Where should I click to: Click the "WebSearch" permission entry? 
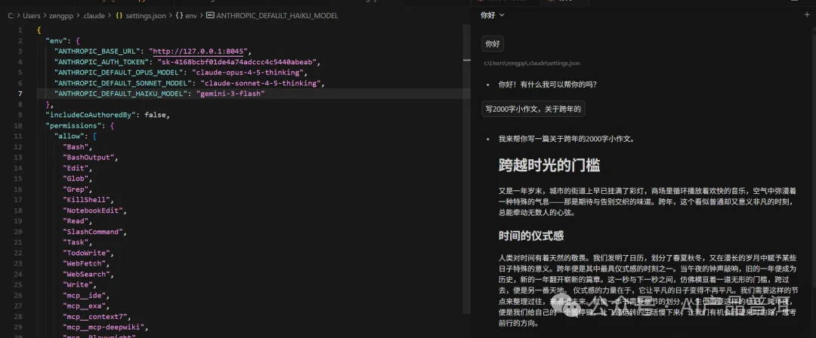point(86,274)
